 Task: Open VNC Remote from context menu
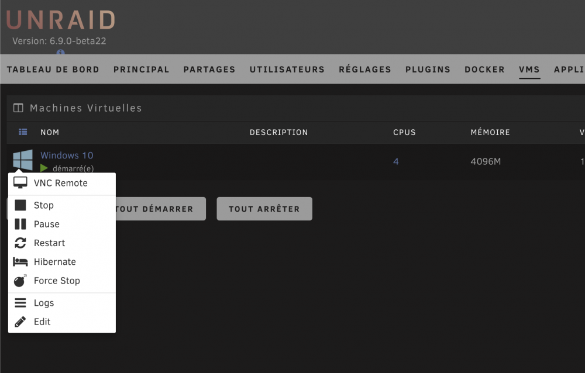click(62, 183)
